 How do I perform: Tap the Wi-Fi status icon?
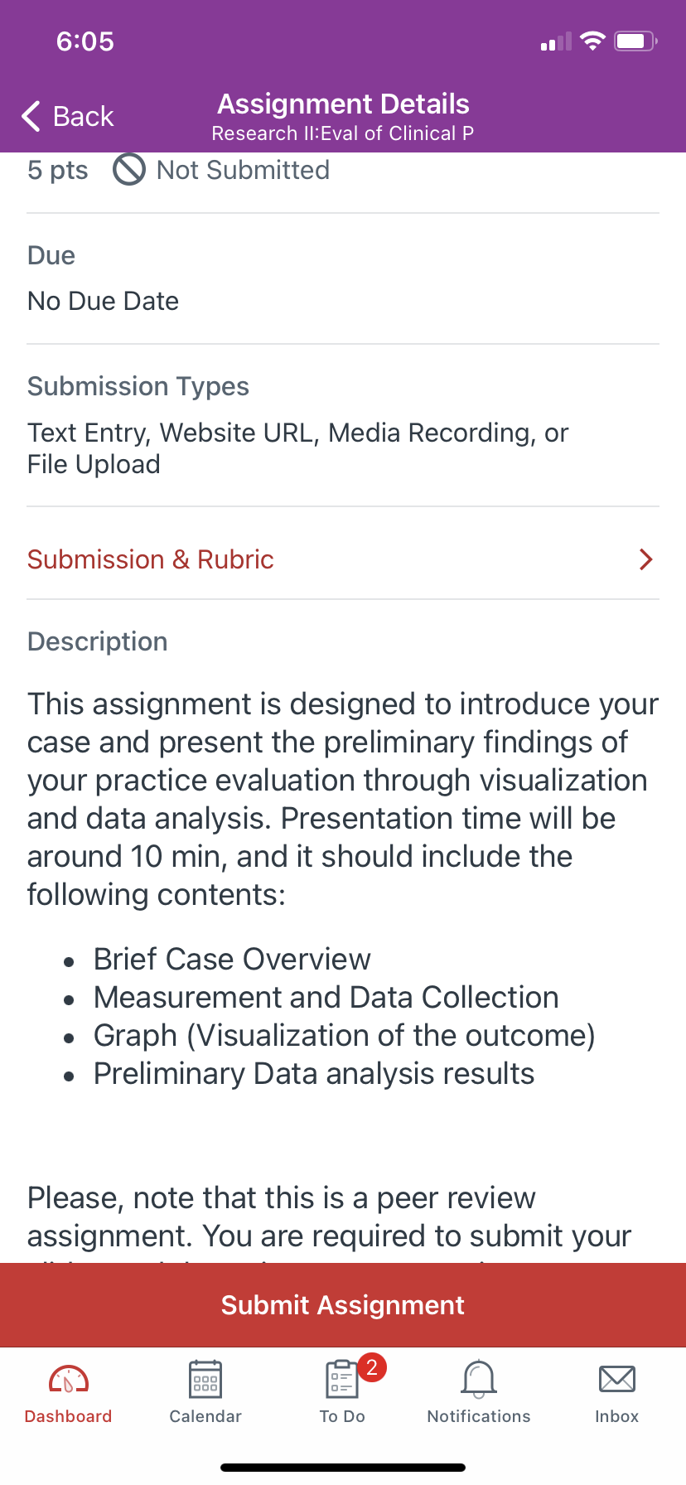tap(592, 41)
